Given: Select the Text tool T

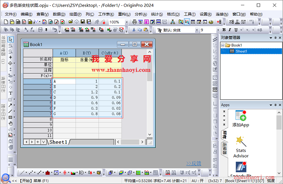Looking at the screenshot, I should tap(10, 93).
